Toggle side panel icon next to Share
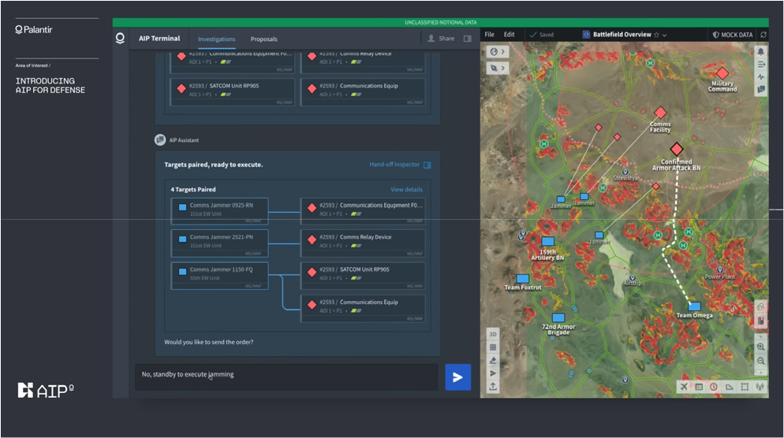The image size is (784, 438). point(468,39)
